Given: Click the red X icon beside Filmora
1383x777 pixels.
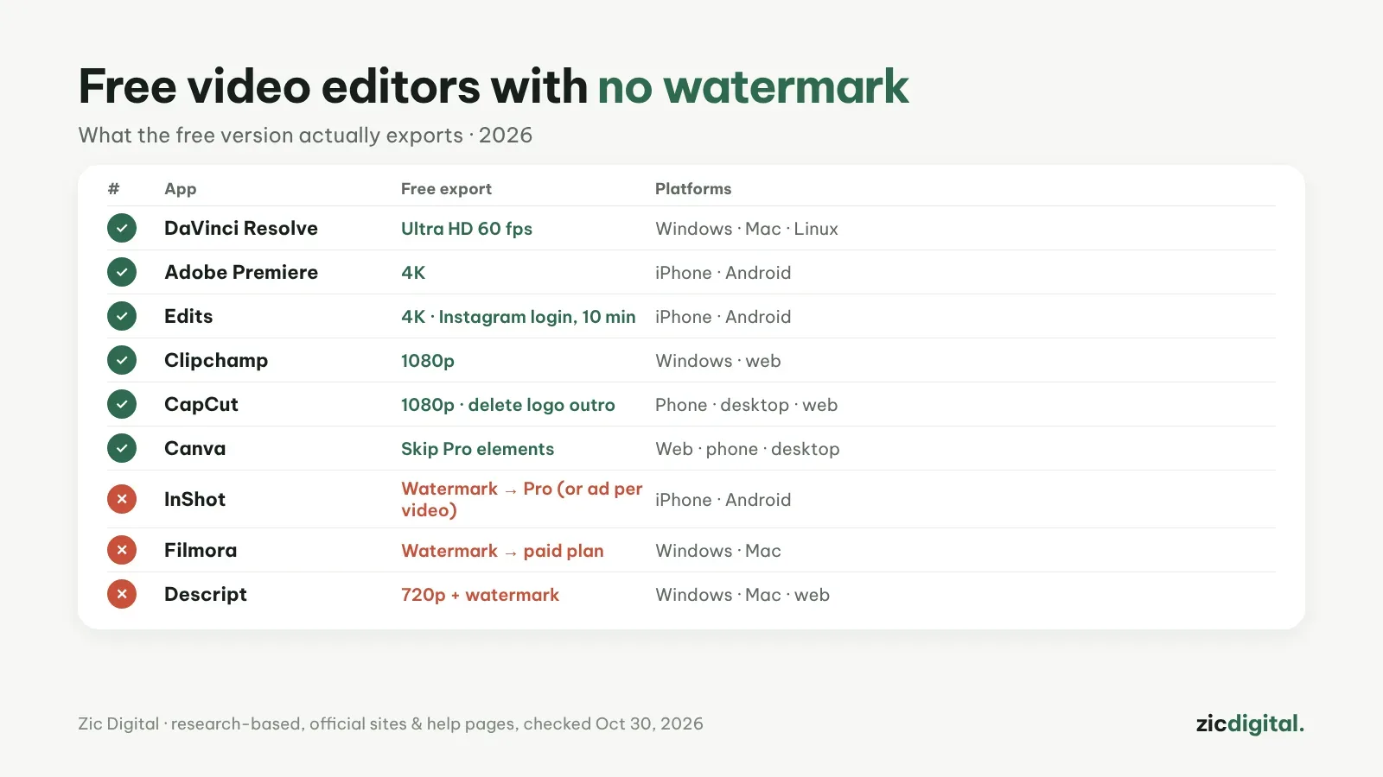Looking at the screenshot, I should pyautogui.click(x=122, y=550).
